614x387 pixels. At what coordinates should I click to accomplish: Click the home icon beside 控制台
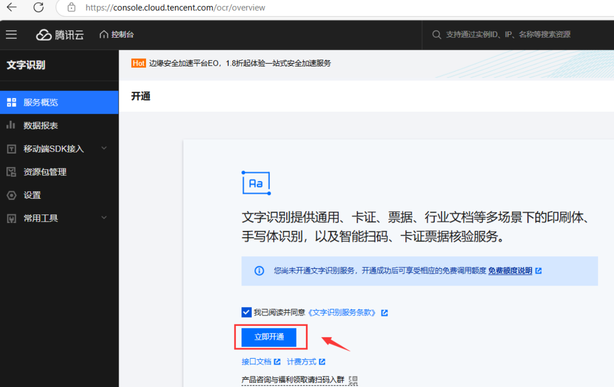[x=104, y=34]
